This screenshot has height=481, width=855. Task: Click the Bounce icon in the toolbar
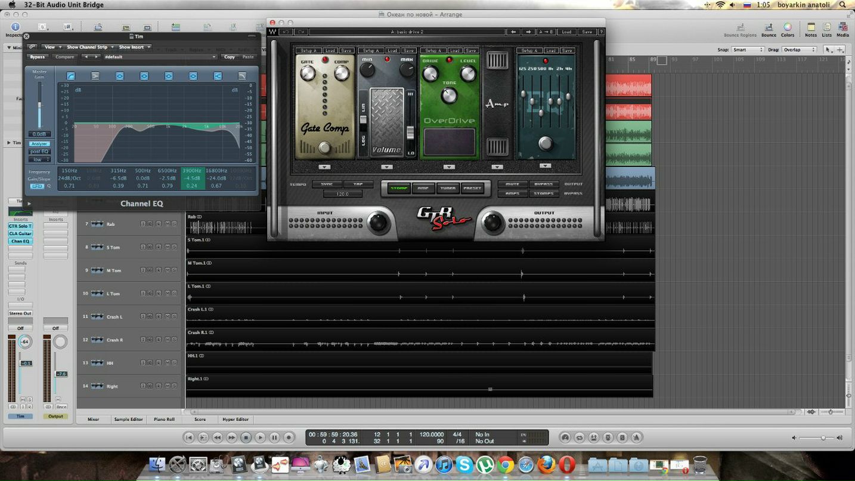tap(769, 28)
